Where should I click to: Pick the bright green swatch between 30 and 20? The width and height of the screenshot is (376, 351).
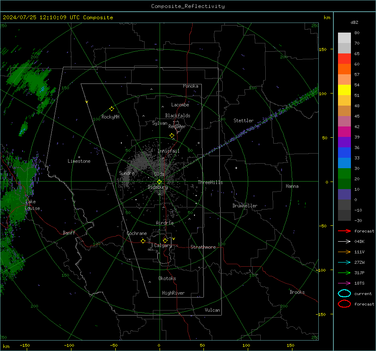[344, 174]
